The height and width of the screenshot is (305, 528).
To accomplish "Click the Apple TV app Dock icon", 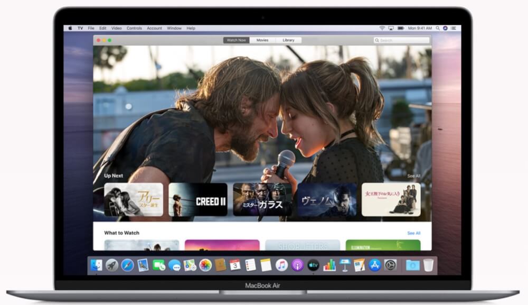I will tap(313, 265).
